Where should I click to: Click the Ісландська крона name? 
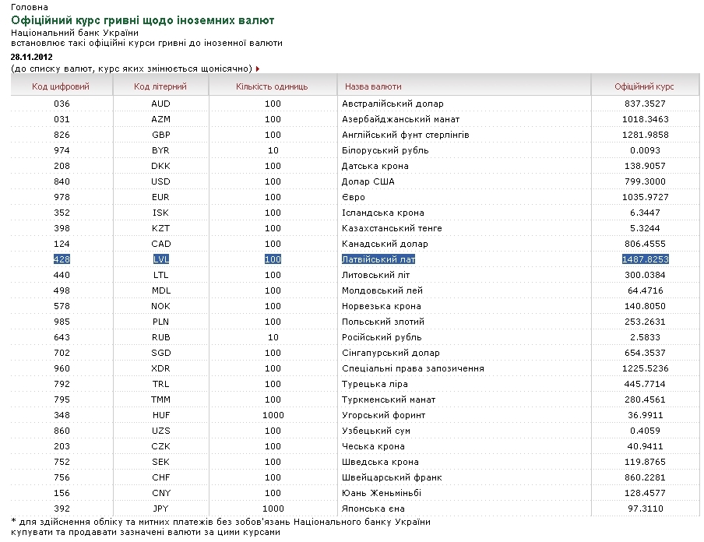pyautogui.click(x=383, y=213)
